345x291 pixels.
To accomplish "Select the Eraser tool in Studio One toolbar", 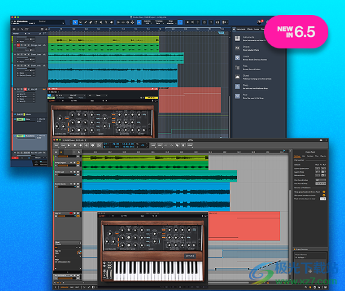I will (91, 22).
